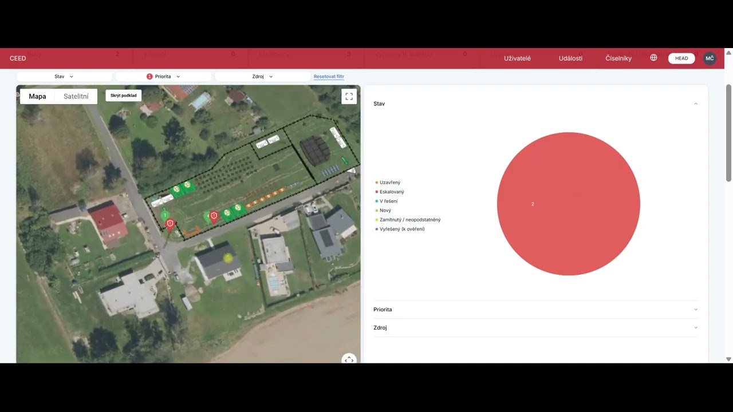
Task: Collapse the Stav chart section
Action: 696,104
